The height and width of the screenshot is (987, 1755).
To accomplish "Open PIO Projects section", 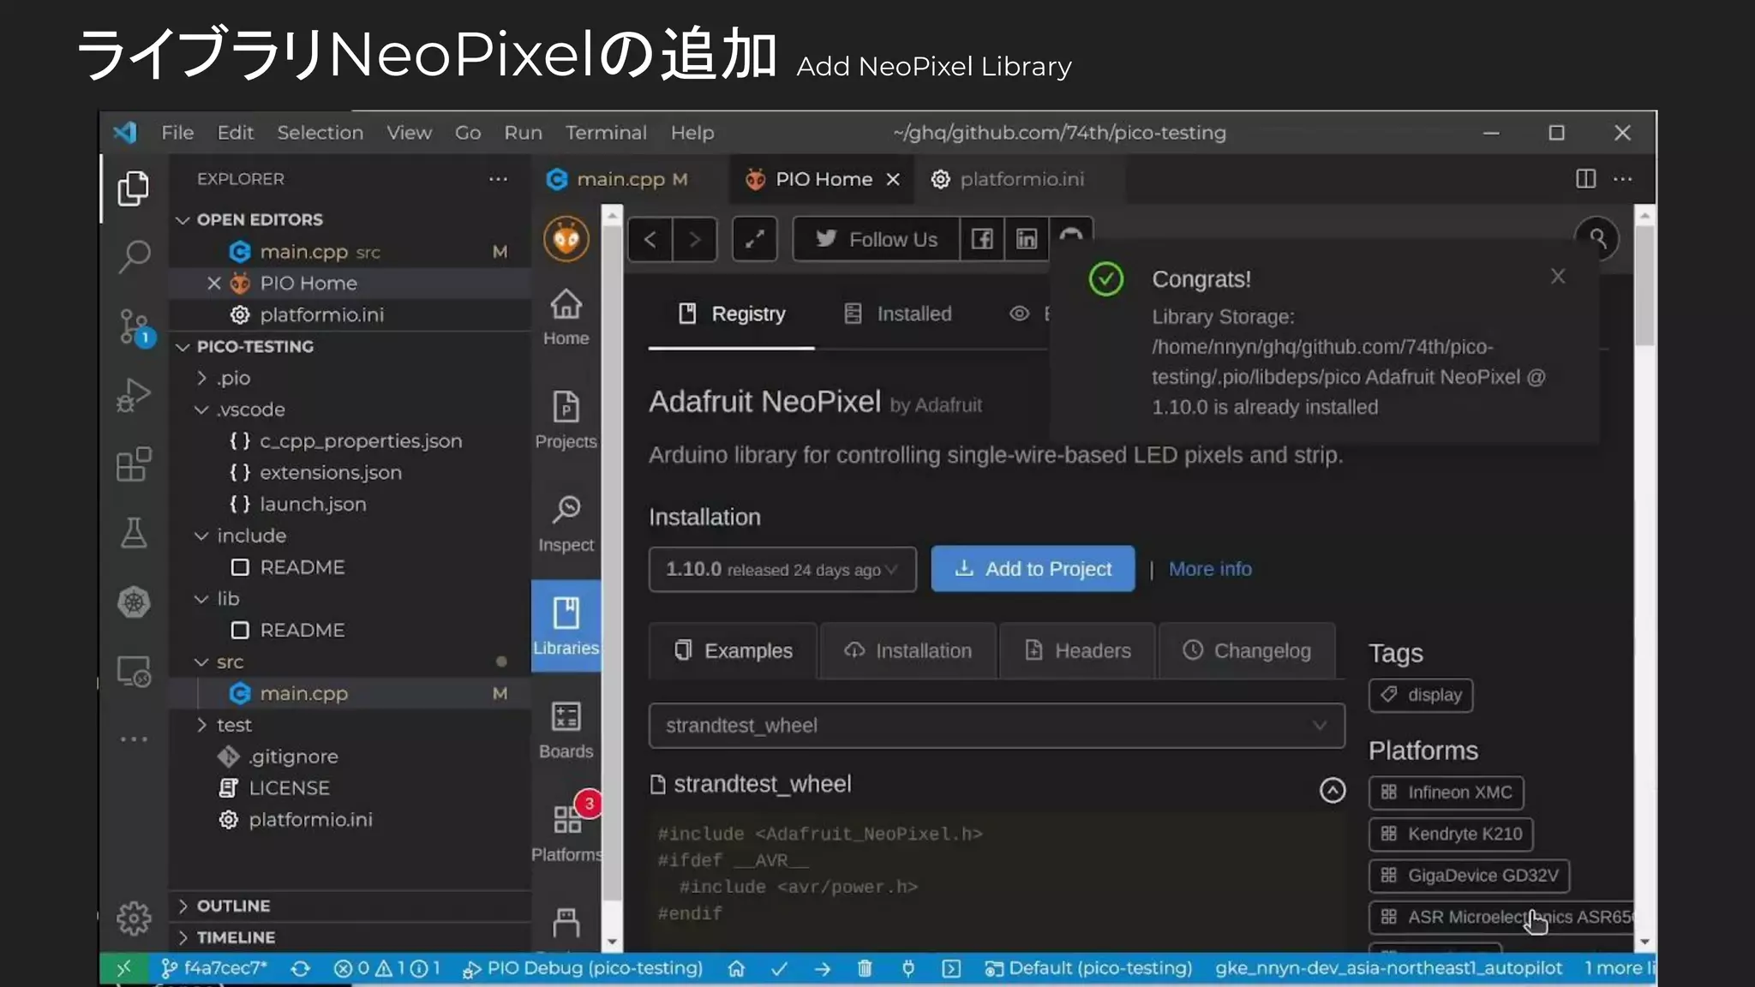I will (566, 420).
